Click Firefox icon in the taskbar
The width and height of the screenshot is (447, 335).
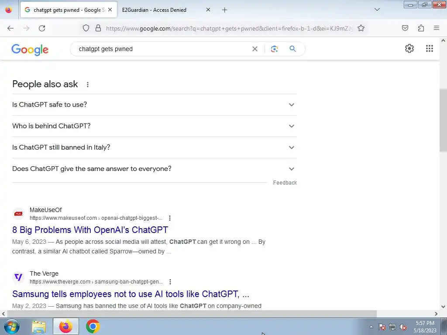(x=65, y=326)
